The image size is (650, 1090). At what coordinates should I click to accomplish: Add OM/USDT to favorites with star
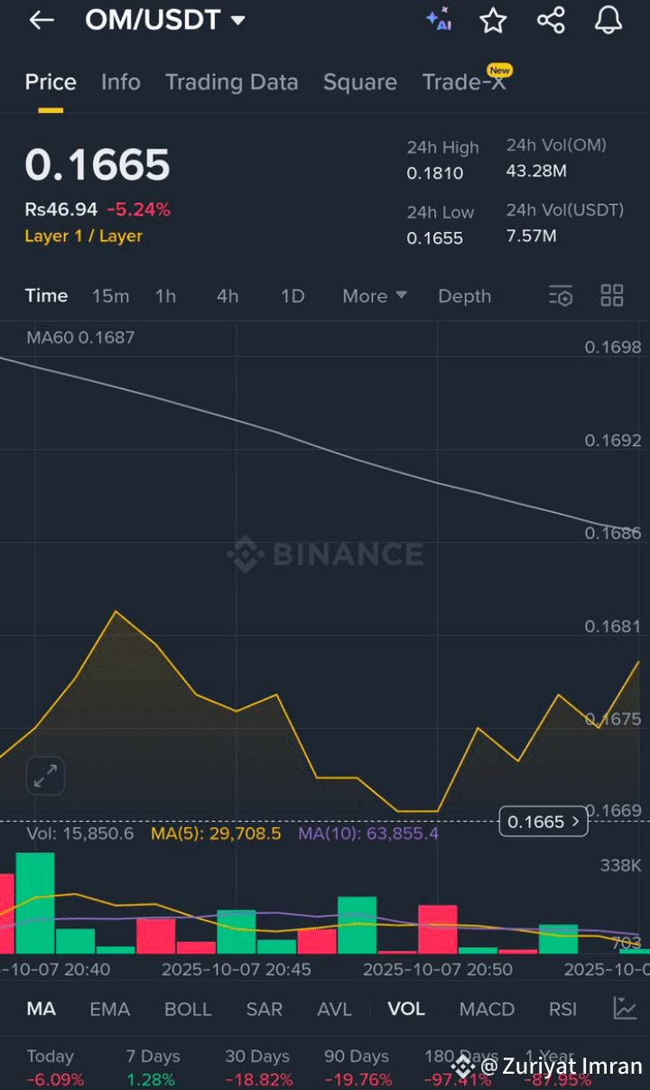point(493,20)
